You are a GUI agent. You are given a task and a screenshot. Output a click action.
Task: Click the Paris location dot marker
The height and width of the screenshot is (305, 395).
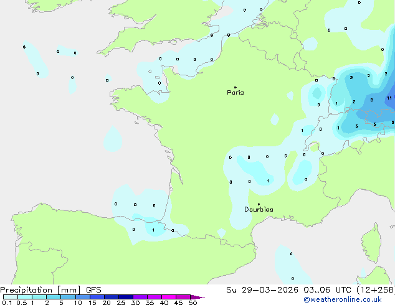tap(236, 87)
